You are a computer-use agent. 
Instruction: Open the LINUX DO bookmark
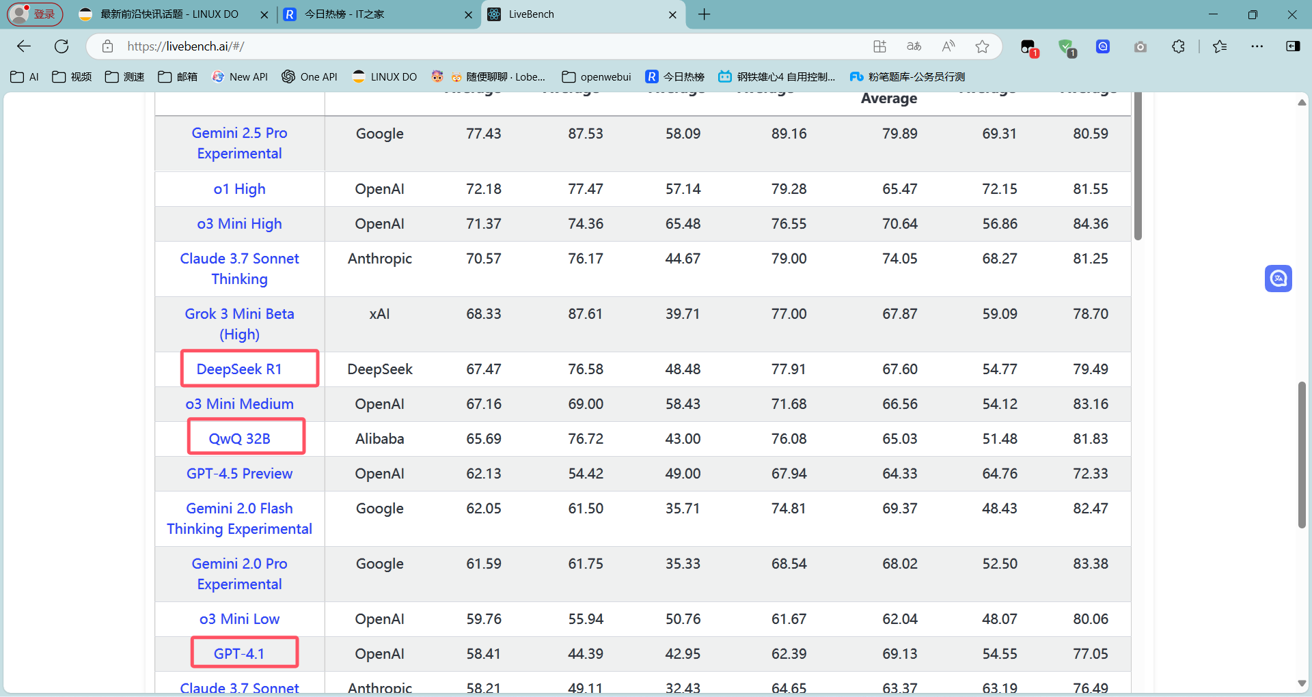(385, 76)
